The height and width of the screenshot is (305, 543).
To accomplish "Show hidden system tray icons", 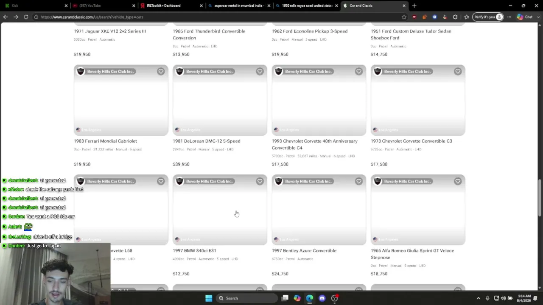I will (x=478, y=298).
